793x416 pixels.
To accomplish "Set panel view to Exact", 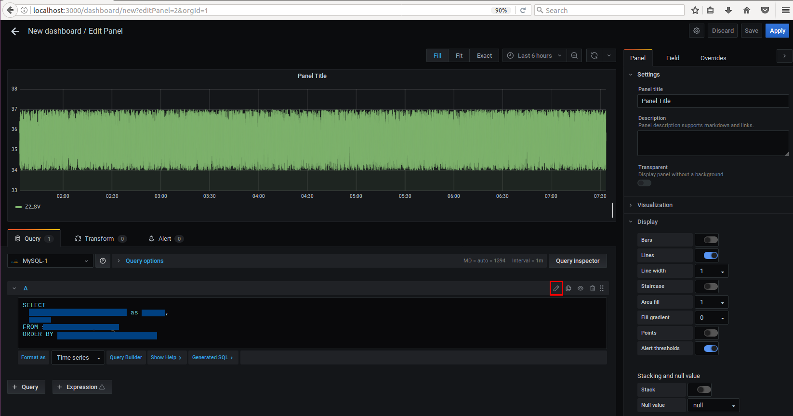I will (x=484, y=56).
